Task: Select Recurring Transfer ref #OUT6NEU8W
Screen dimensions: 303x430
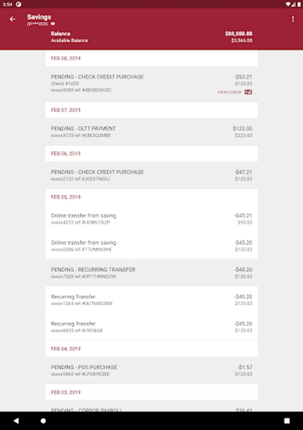Action: pos(151,300)
